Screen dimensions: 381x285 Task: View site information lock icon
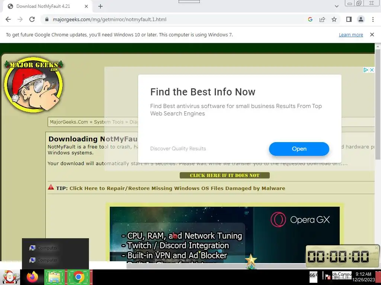(47, 19)
